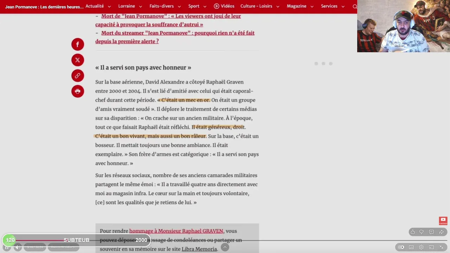Click the streamer webcam overlay

(404, 26)
